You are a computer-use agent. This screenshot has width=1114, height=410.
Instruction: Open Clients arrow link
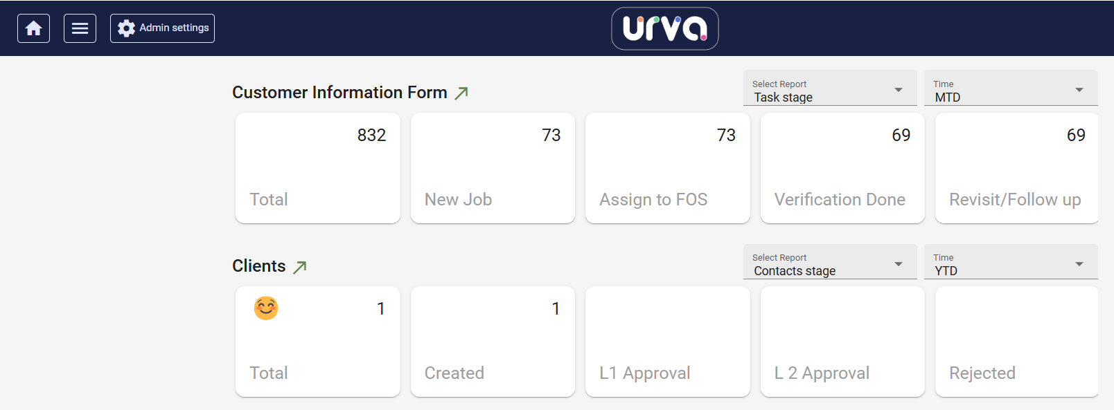(300, 267)
